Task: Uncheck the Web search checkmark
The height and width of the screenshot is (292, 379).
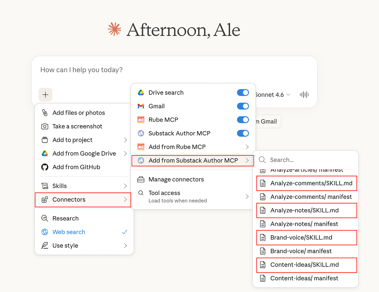Action: [x=125, y=232]
